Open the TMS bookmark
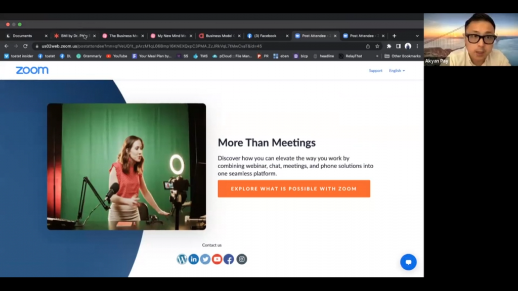 click(200, 56)
